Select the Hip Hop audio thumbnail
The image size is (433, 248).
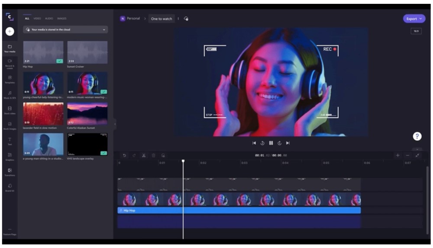[43, 52]
